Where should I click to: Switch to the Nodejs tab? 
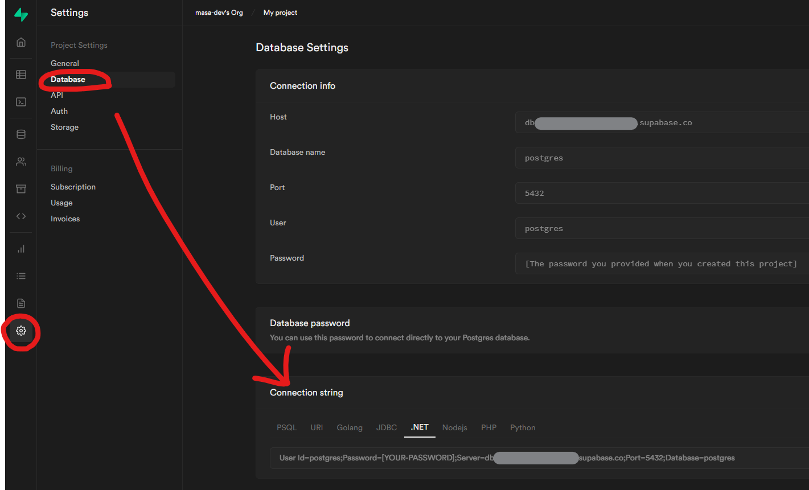pos(454,427)
